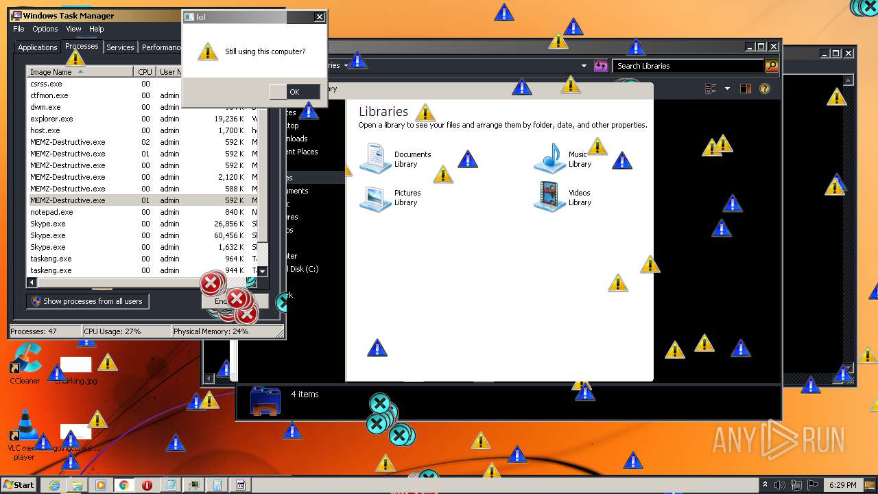
Task: Open the Music Library icon
Action: point(550,158)
